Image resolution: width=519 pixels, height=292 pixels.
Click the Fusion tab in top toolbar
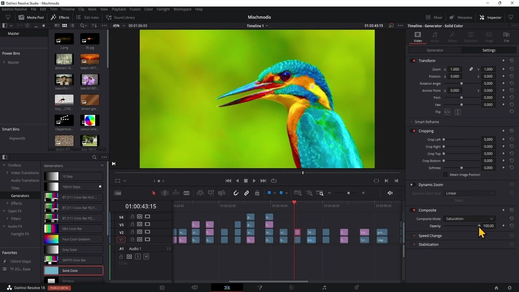(135, 9)
